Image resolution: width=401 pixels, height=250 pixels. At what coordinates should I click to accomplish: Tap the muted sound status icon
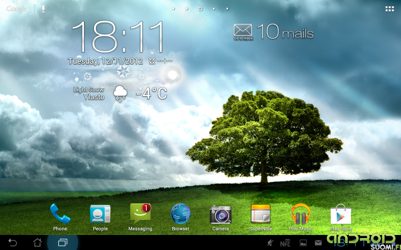270,243
